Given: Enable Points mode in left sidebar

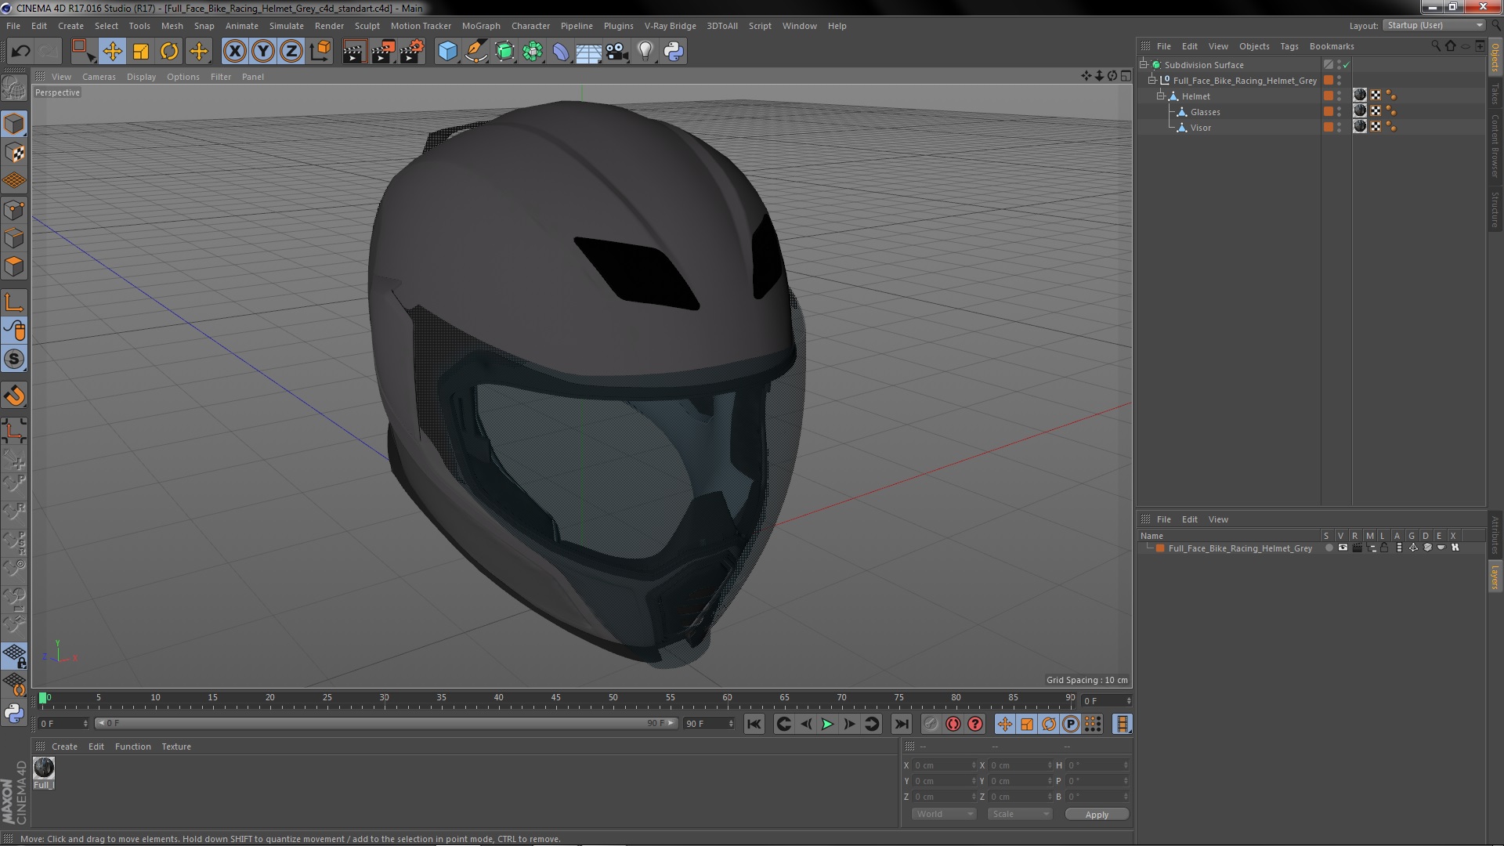Looking at the screenshot, I should pyautogui.click(x=14, y=210).
